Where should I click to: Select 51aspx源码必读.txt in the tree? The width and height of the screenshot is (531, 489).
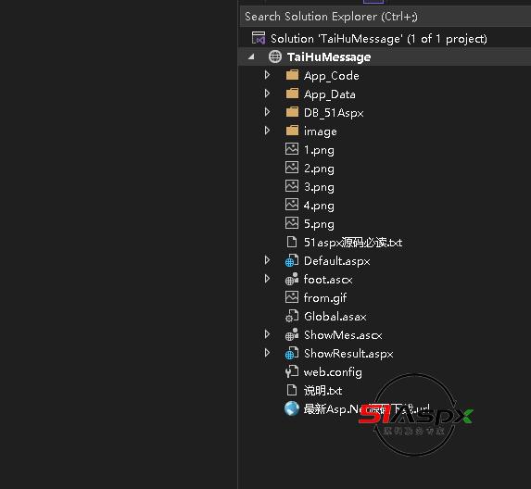tap(353, 243)
